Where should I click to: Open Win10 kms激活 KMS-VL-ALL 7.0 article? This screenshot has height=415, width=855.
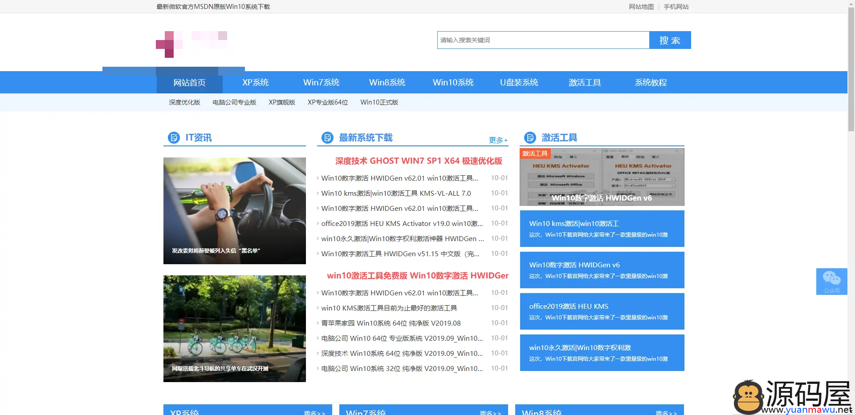[x=396, y=193]
